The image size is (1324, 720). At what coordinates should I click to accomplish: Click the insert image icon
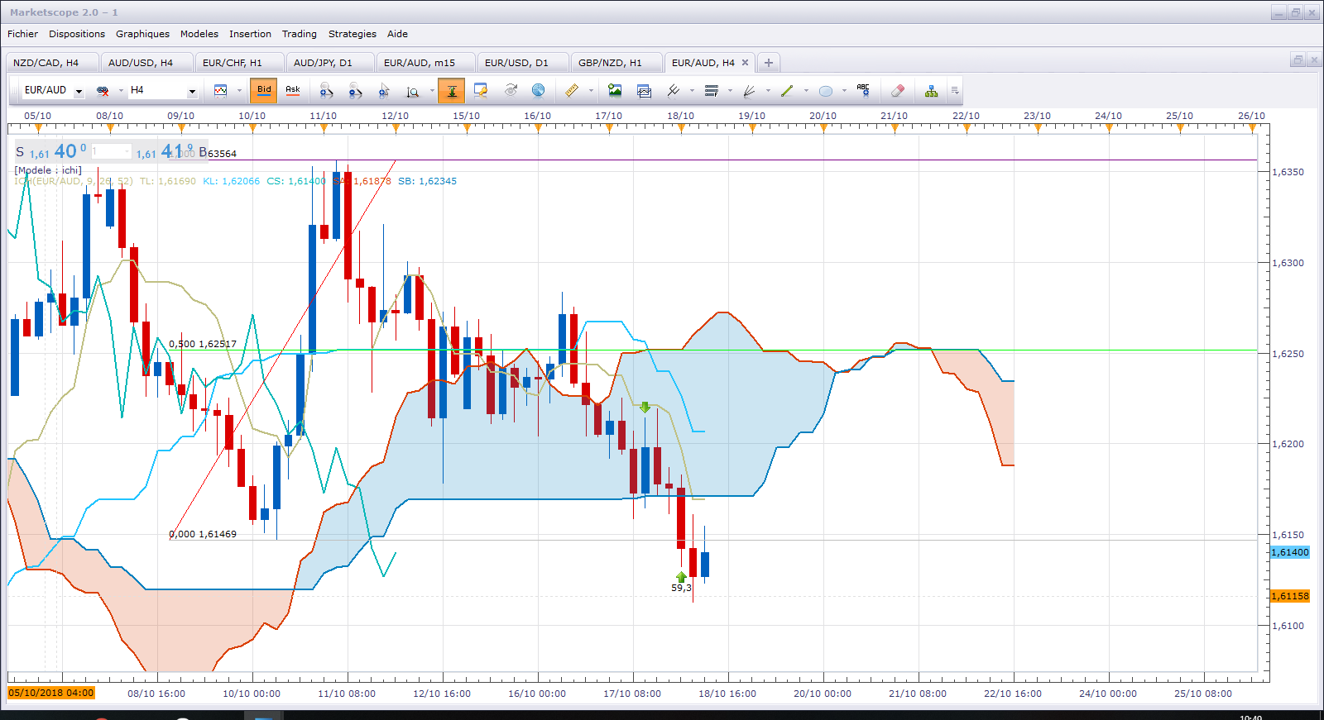point(614,91)
